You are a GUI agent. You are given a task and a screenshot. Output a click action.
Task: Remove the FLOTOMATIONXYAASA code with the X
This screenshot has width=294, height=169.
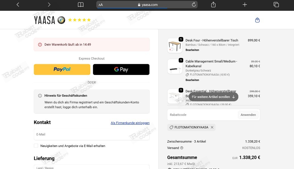click(x=212, y=127)
